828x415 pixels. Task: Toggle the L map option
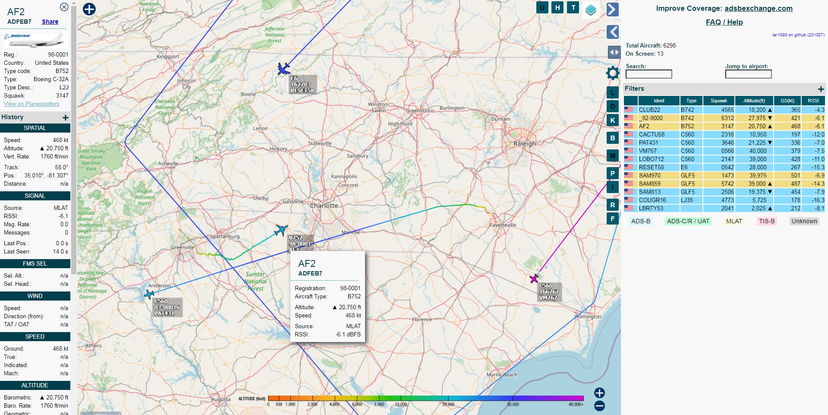coord(613,92)
